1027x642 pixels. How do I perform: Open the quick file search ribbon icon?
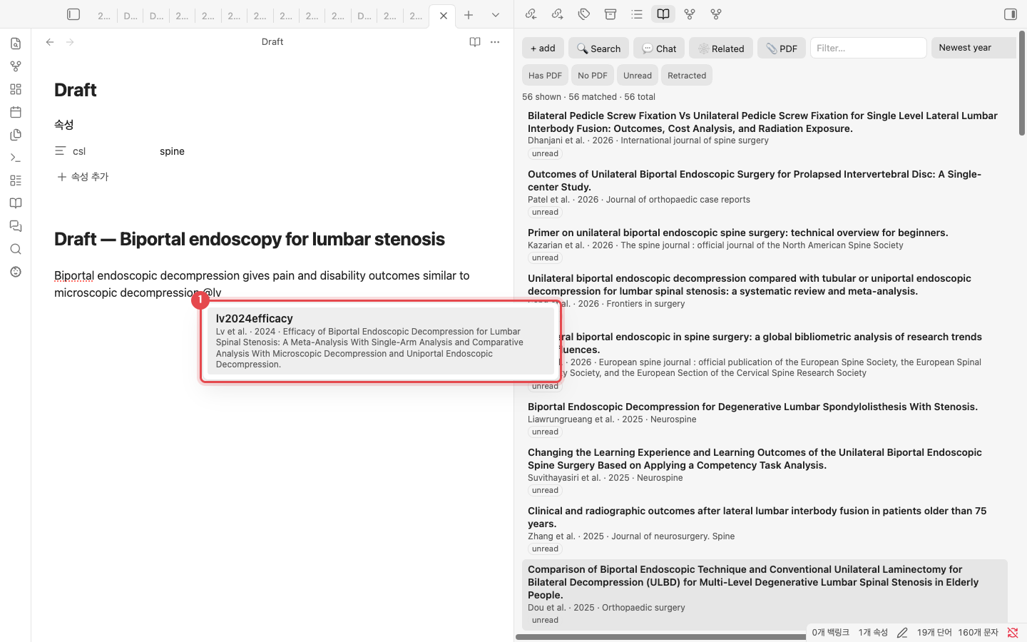(x=16, y=44)
